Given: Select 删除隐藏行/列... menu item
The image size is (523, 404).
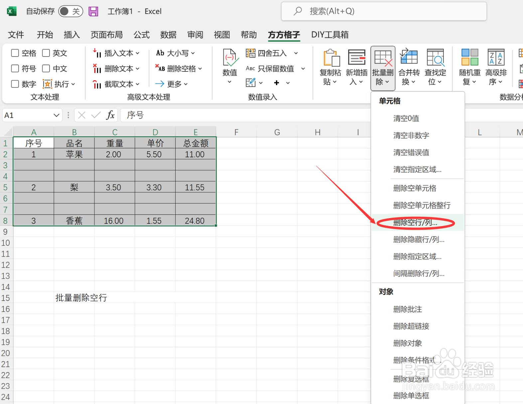Looking at the screenshot, I should [418, 239].
